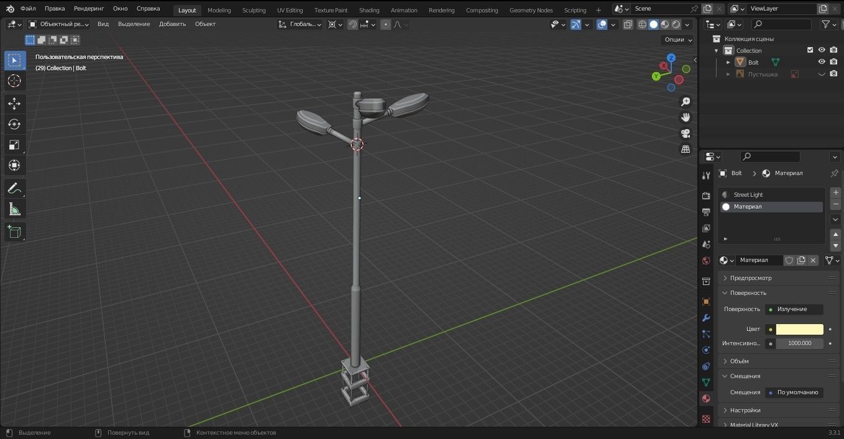The height and width of the screenshot is (439, 844).
Task: Open the Object properties tab
Action: 706,302
